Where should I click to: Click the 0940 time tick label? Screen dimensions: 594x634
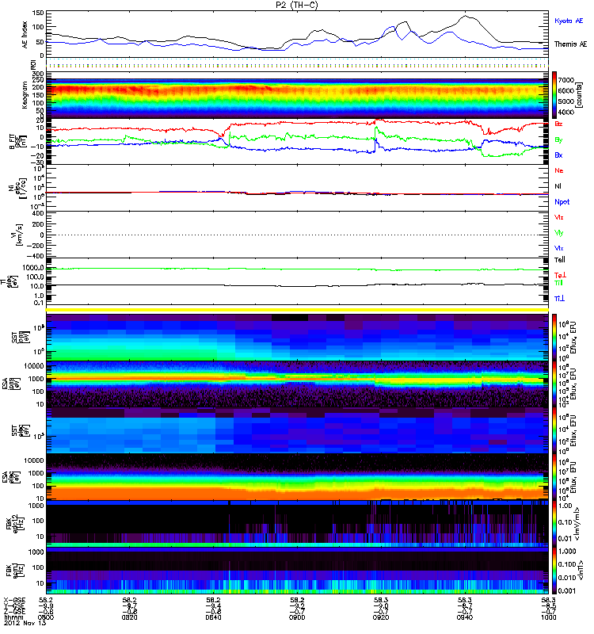pyautogui.click(x=465, y=617)
